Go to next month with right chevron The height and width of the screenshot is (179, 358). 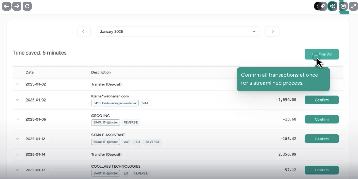tap(272, 31)
